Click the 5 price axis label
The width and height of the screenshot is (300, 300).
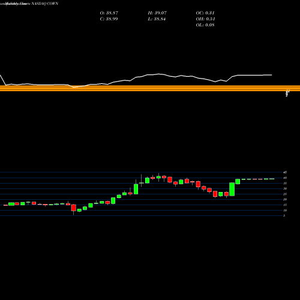(x=284, y=215)
